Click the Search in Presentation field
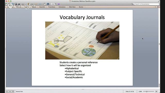This screenshot has height=93, width=165. 147,4
